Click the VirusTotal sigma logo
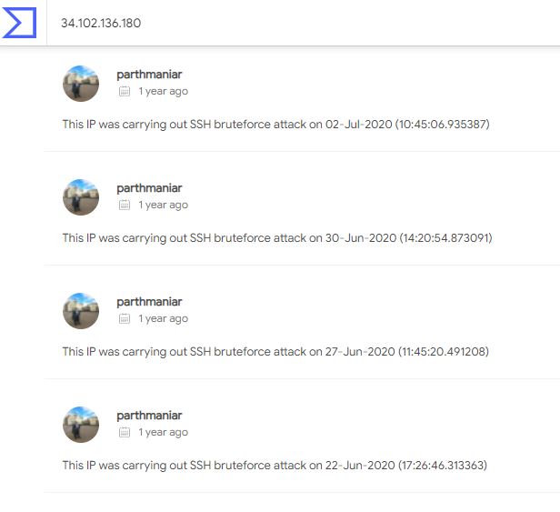560x512 pixels. point(19,23)
